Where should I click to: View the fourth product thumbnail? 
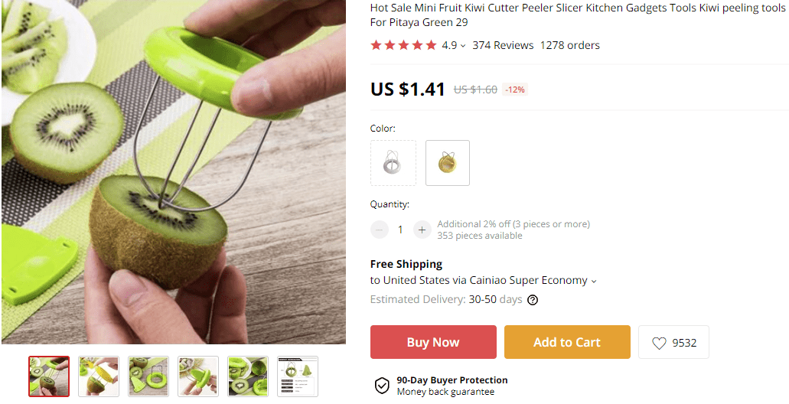click(198, 376)
